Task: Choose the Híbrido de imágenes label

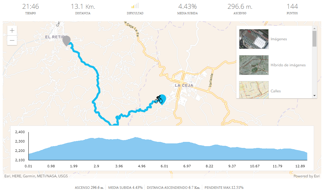Action: (x=288, y=65)
